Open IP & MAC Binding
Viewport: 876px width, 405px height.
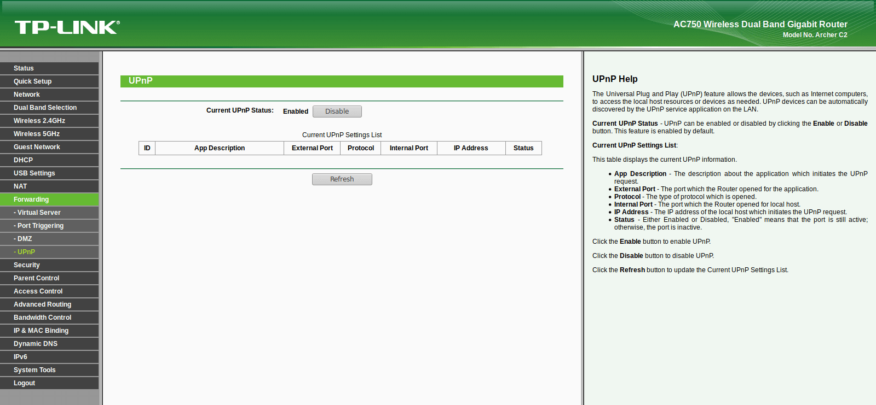[x=49, y=331]
